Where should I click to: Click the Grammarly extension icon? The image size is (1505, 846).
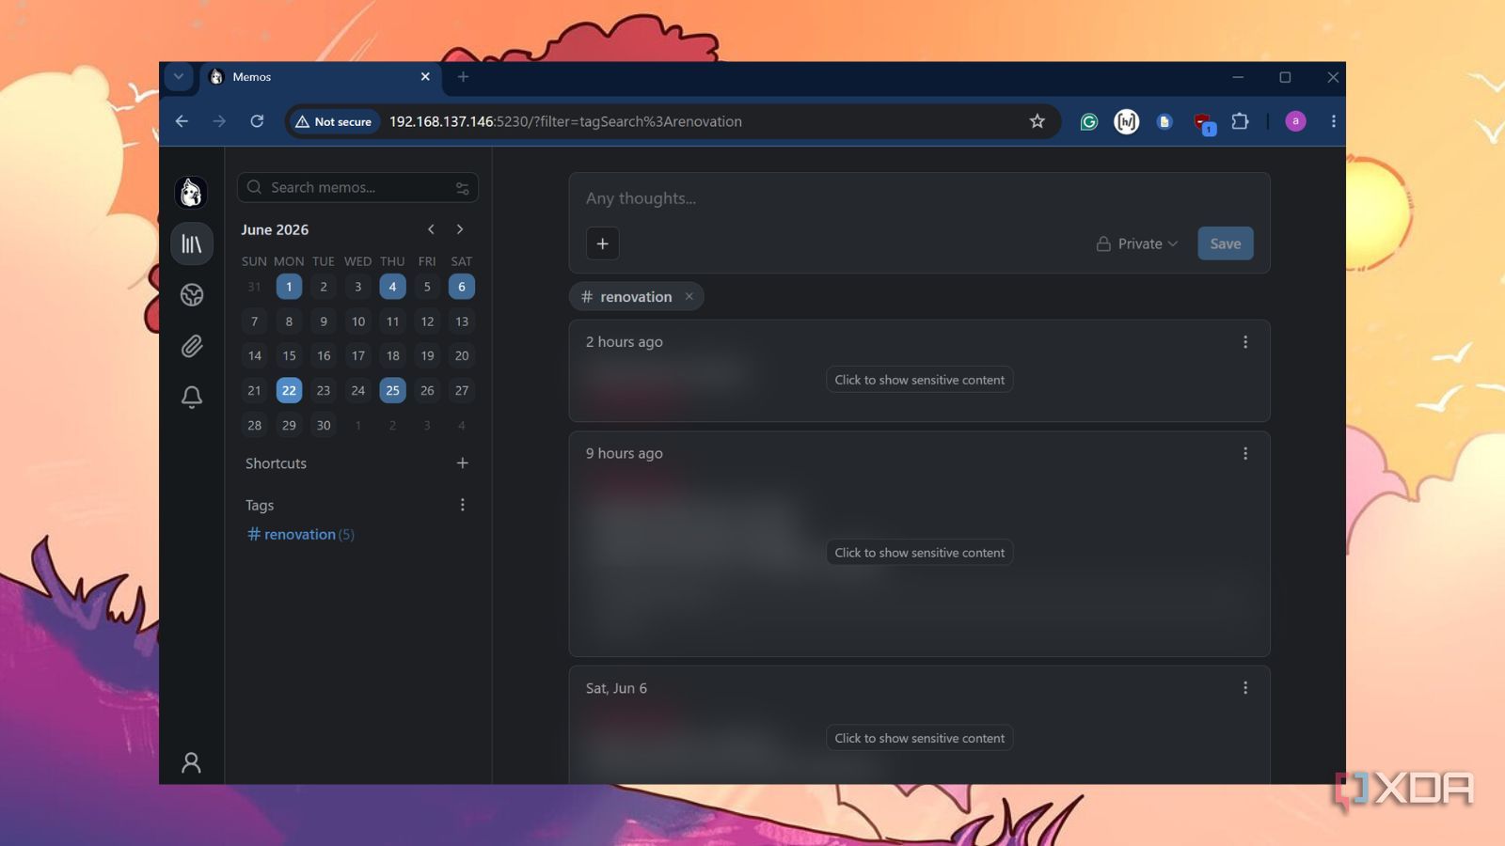(x=1088, y=121)
